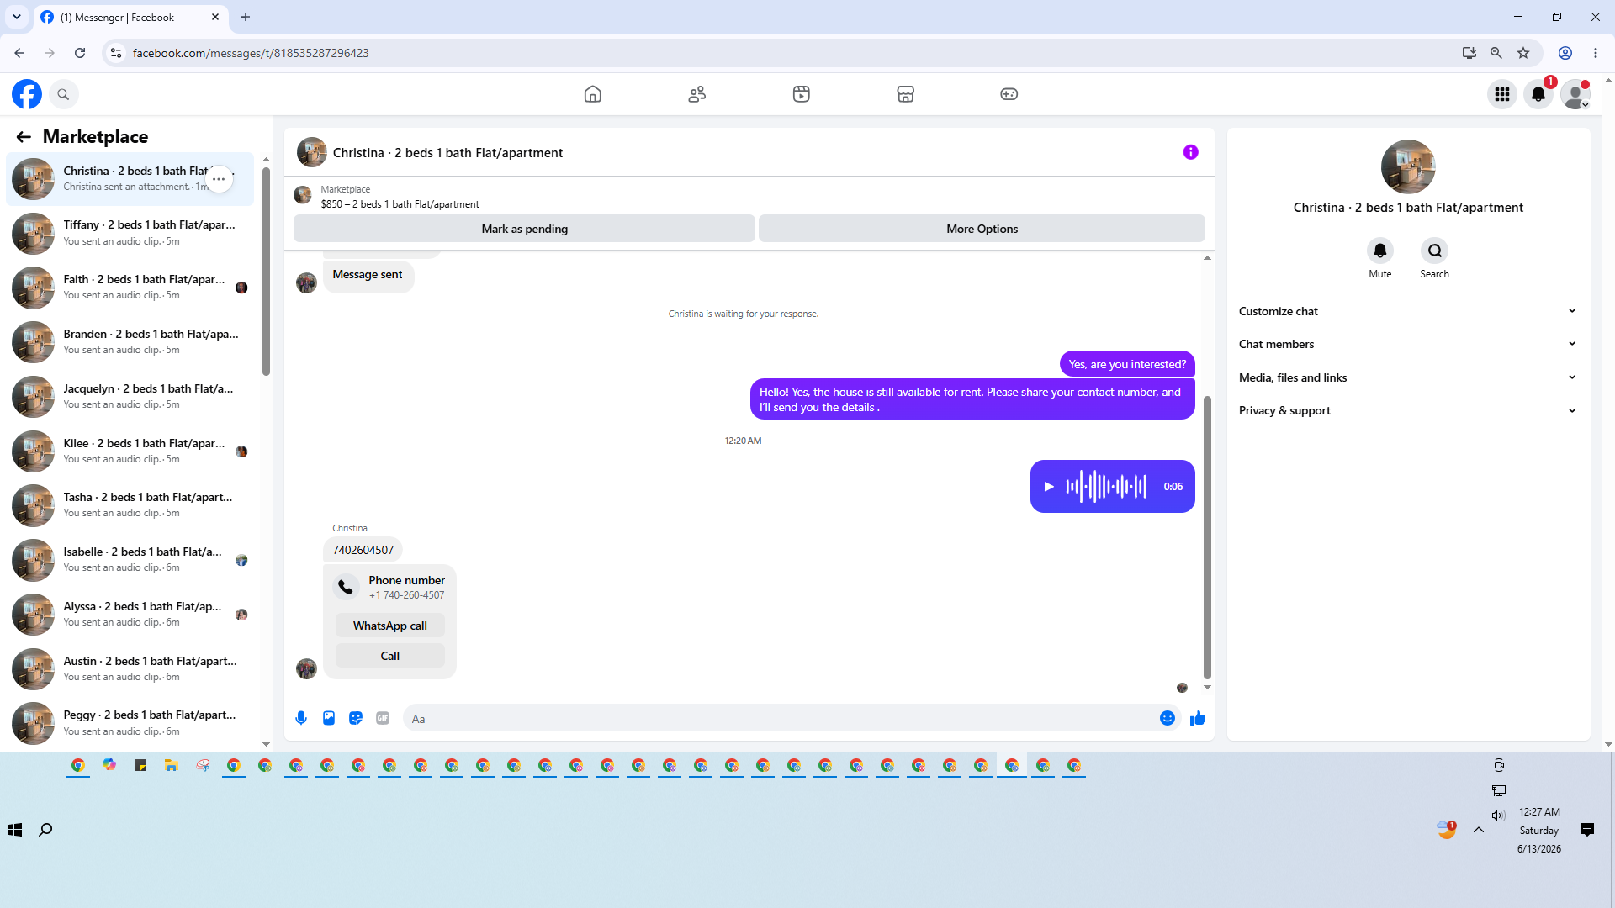Click the chat message area scrollbar
This screenshot has width=1615, height=908.
click(1207, 536)
